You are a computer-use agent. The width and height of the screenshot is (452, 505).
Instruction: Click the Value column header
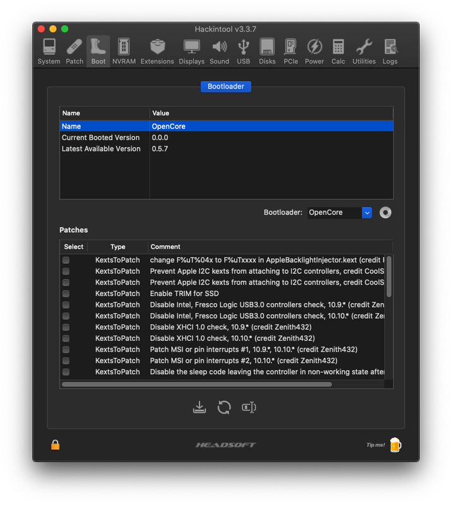tap(271, 114)
